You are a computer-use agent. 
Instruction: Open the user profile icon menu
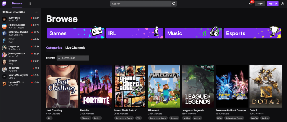283,3
